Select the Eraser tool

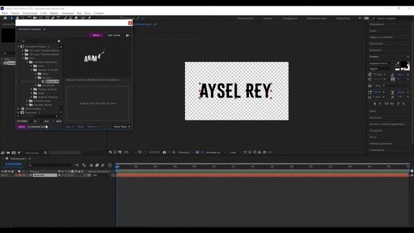(x=76, y=18)
